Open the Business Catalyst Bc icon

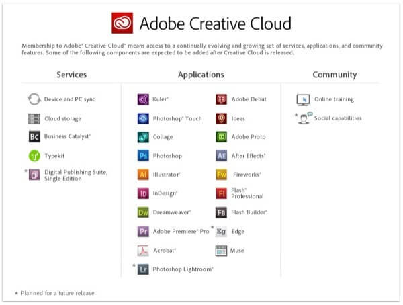coord(34,136)
